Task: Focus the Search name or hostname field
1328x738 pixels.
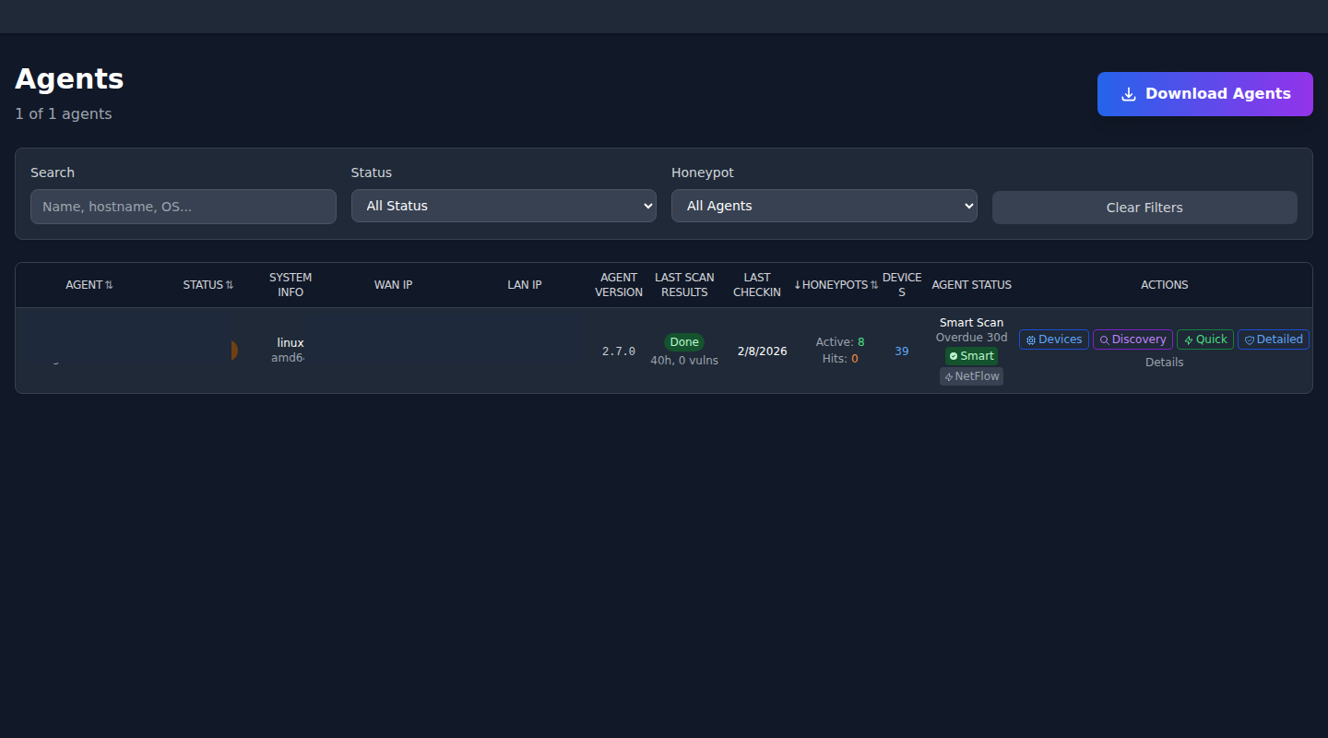Action: 183,207
